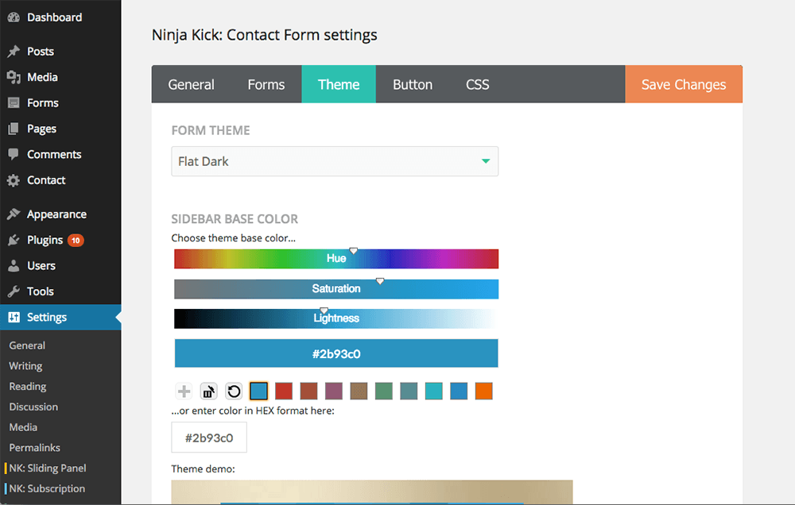Click the Hue slider bar

pyautogui.click(x=336, y=258)
